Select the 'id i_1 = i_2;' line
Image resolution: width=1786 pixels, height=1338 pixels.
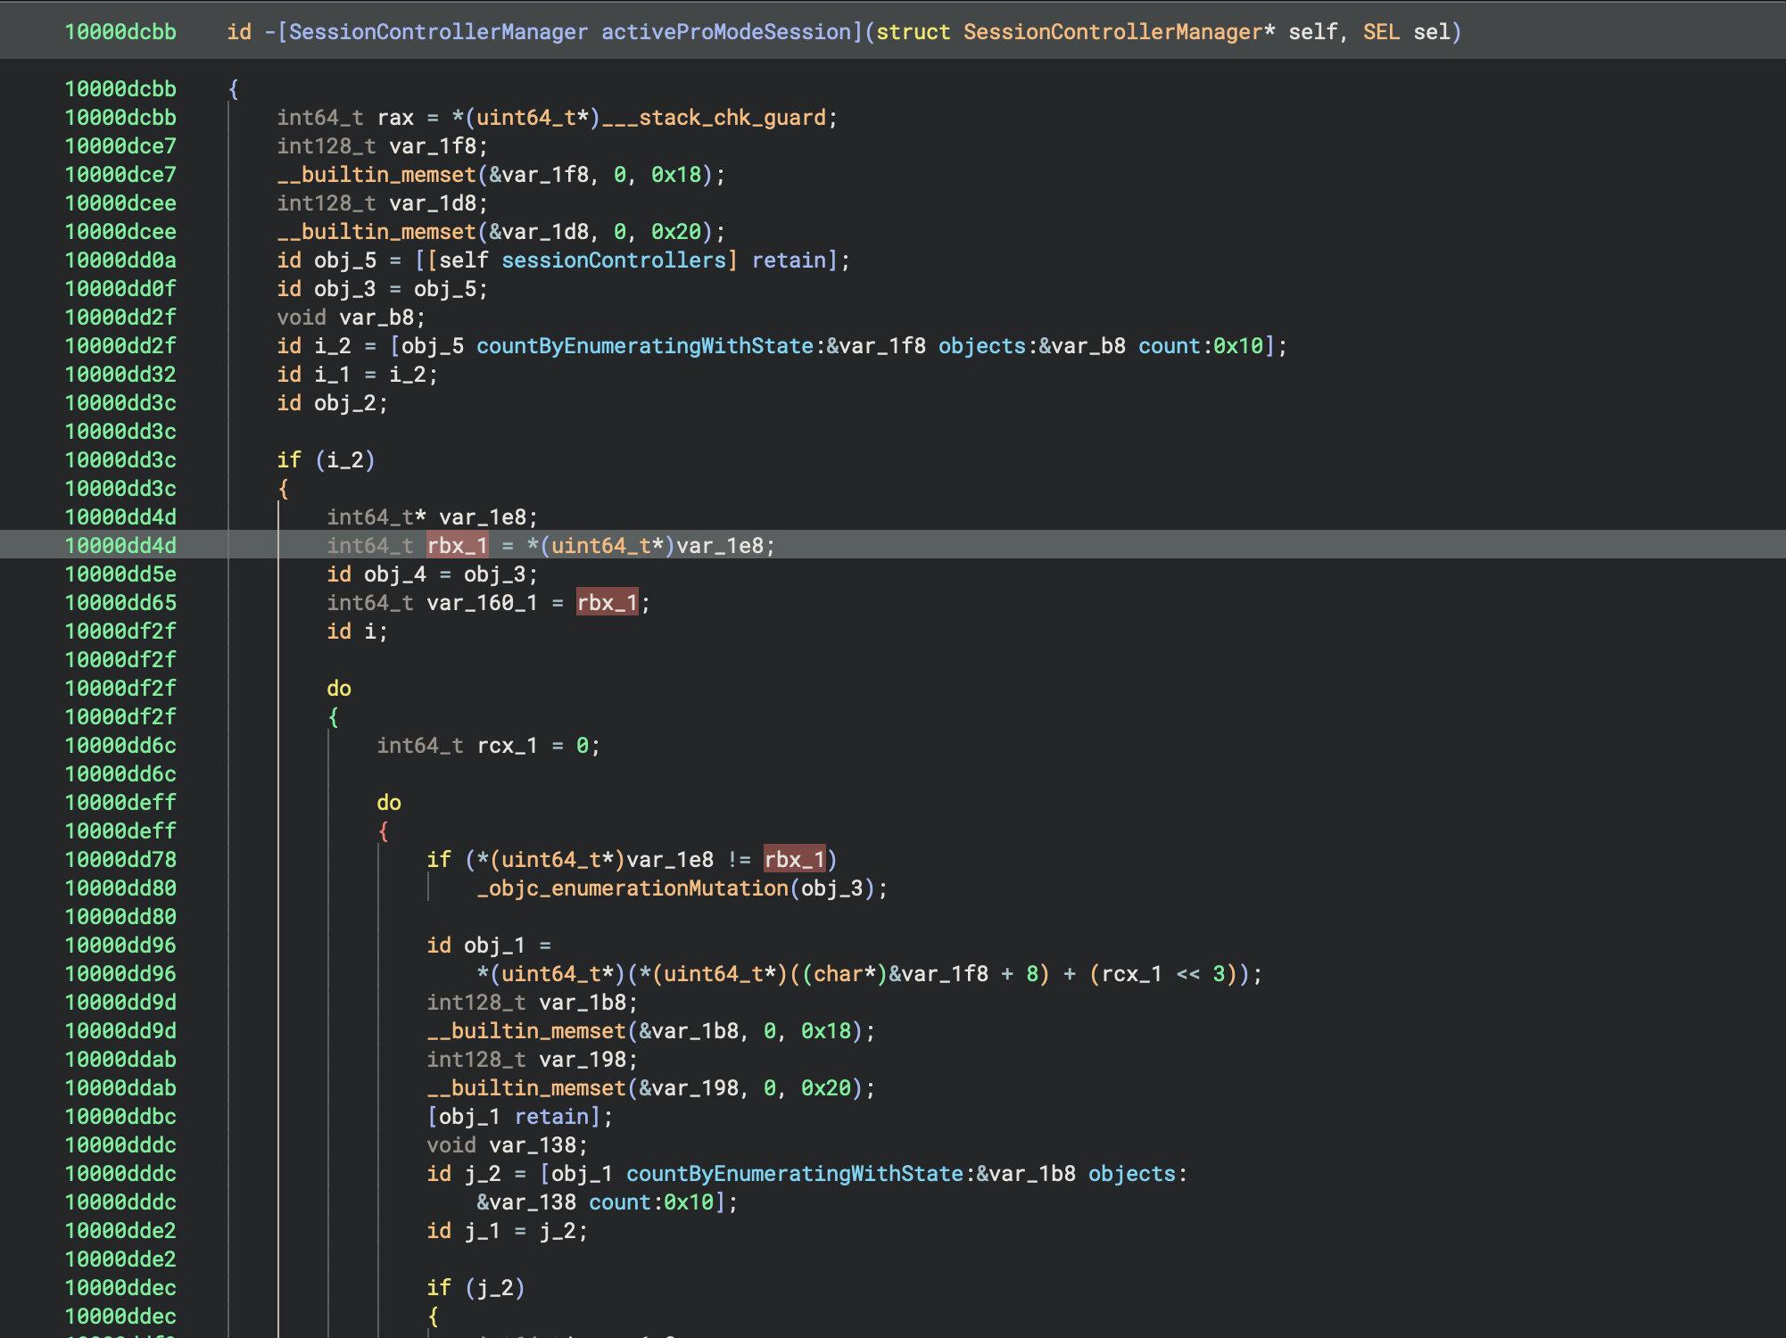pos(357,375)
